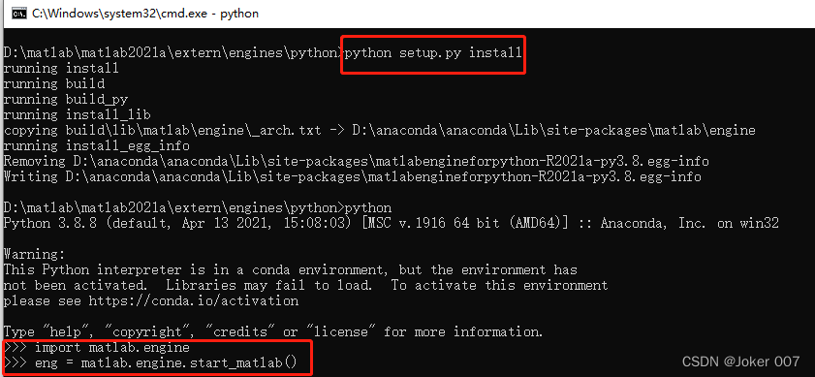The image size is (815, 377).
Task: Click the 'Warning:' text line
Action: (x=34, y=255)
